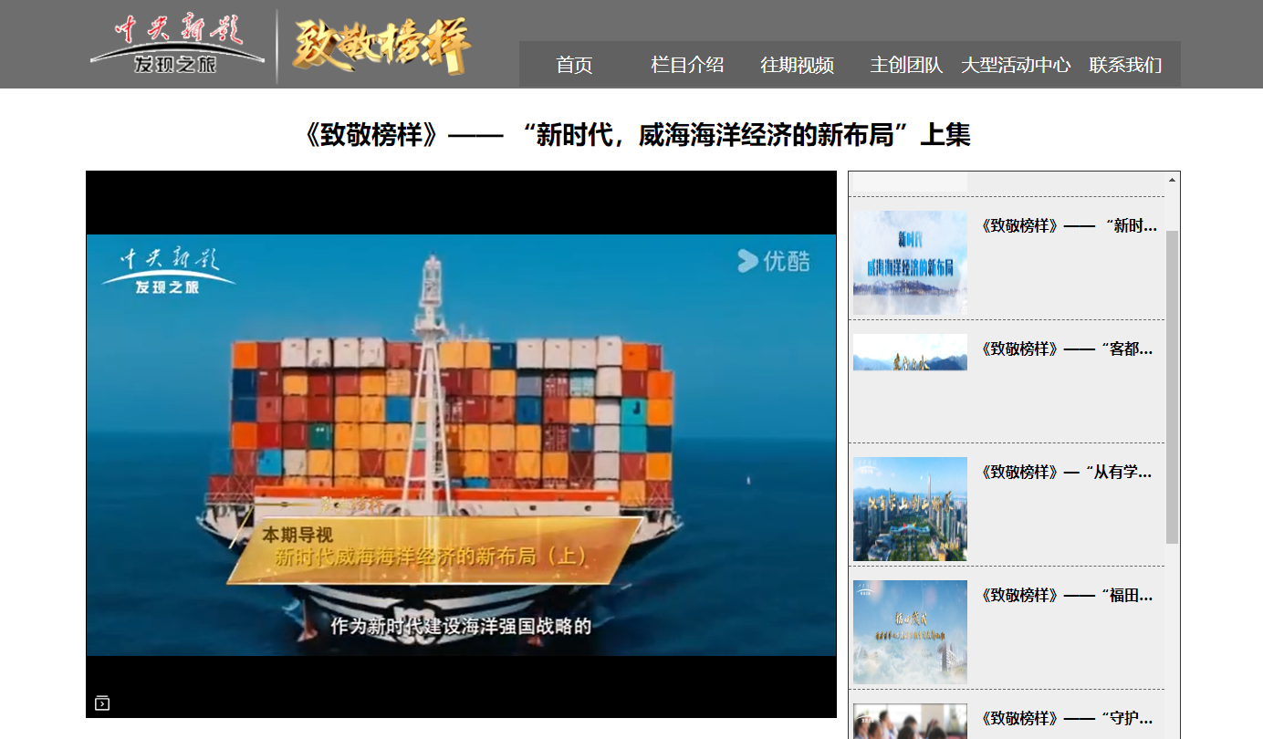Open the 首页 home menu item
Image resolution: width=1263 pixels, height=739 pixels.
coord(574,65)
